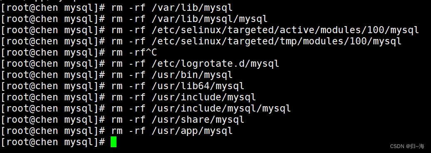Click the '/usr/lib64/mysql' path text
The width and height of the screenshot is (431, 153).
(x=198, y=86)
